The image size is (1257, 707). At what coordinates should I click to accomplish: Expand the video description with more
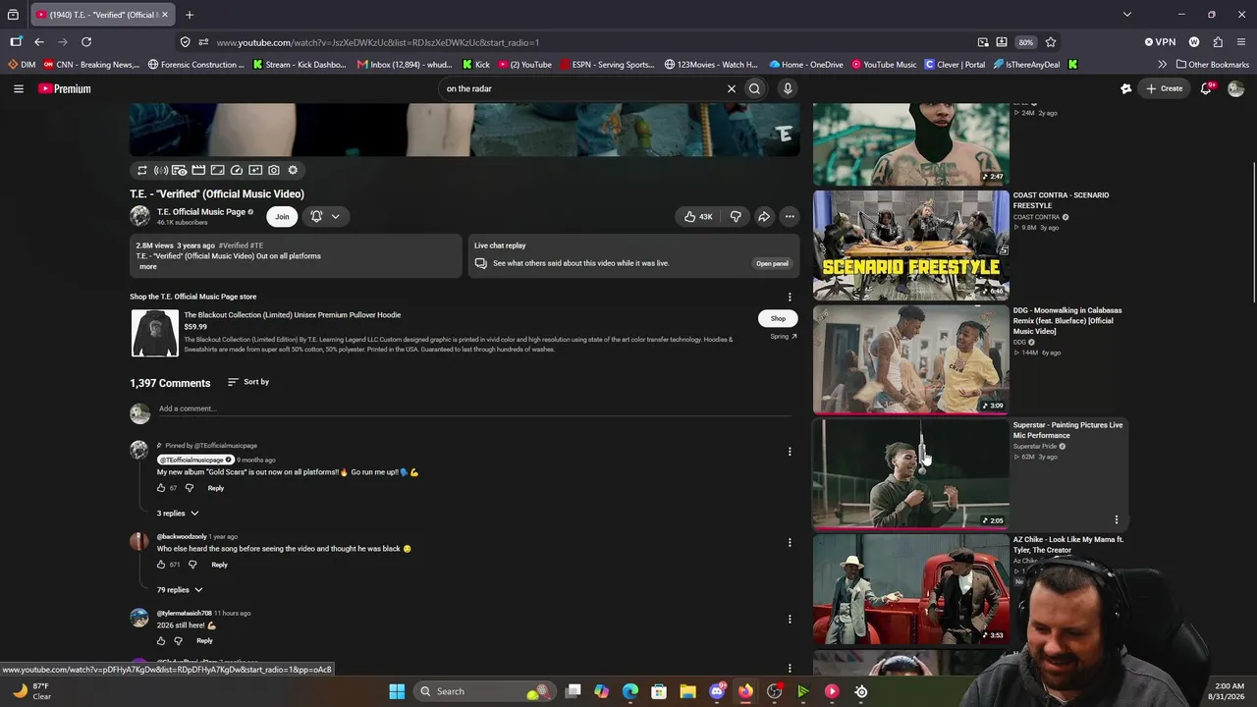coord(147,267)
